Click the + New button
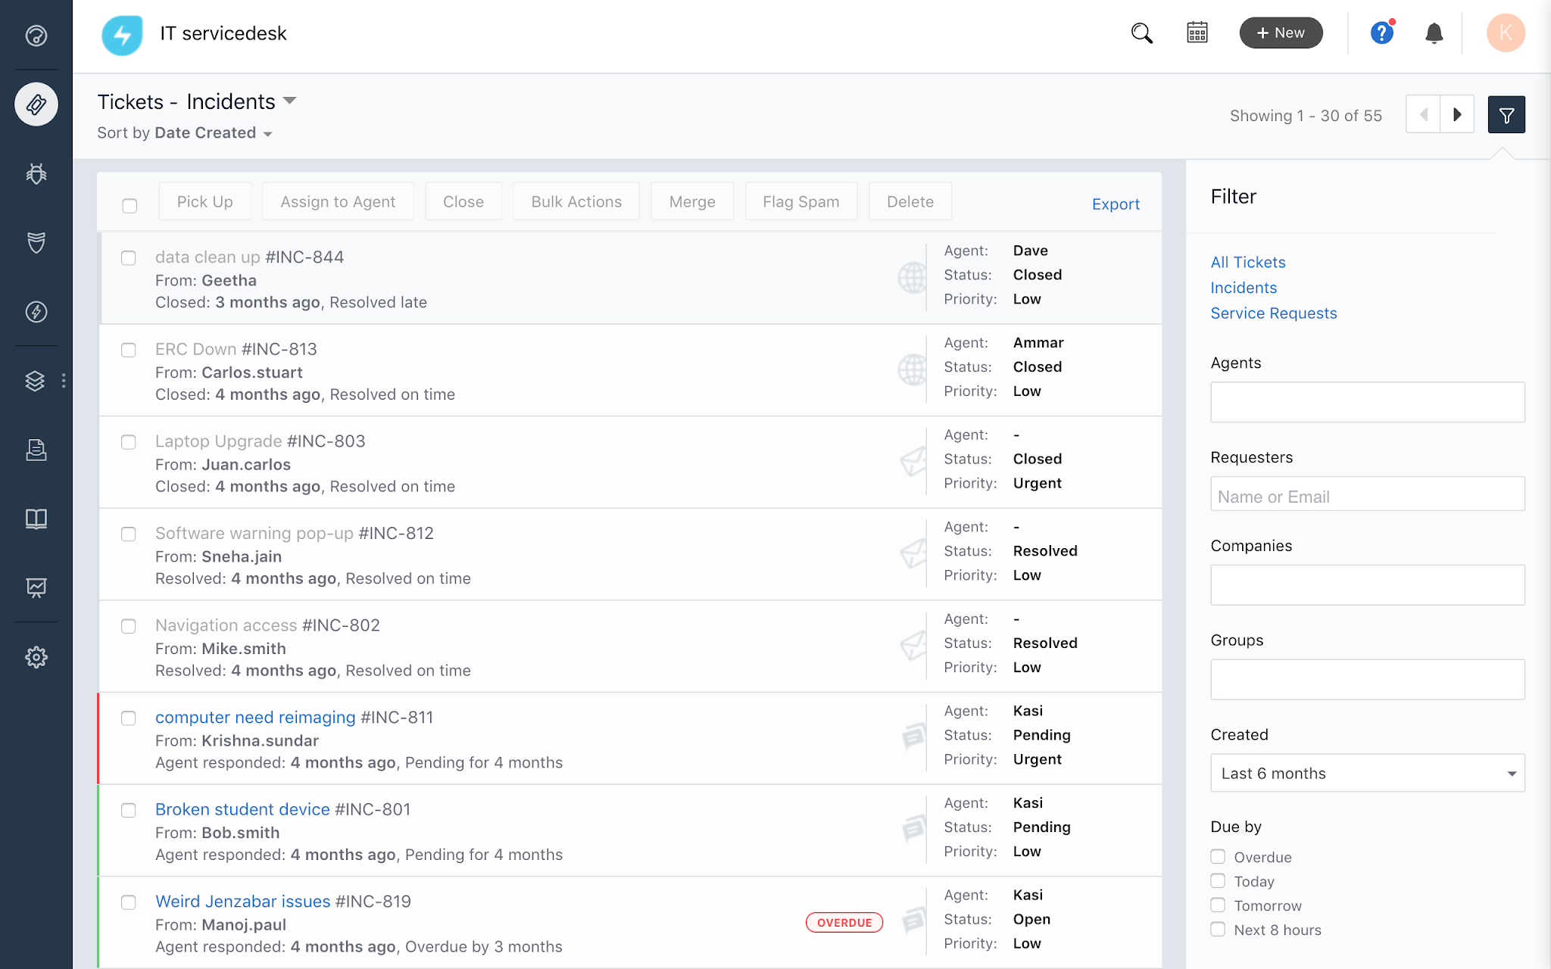This screenshot has height=969, width=1551. 1281,33
